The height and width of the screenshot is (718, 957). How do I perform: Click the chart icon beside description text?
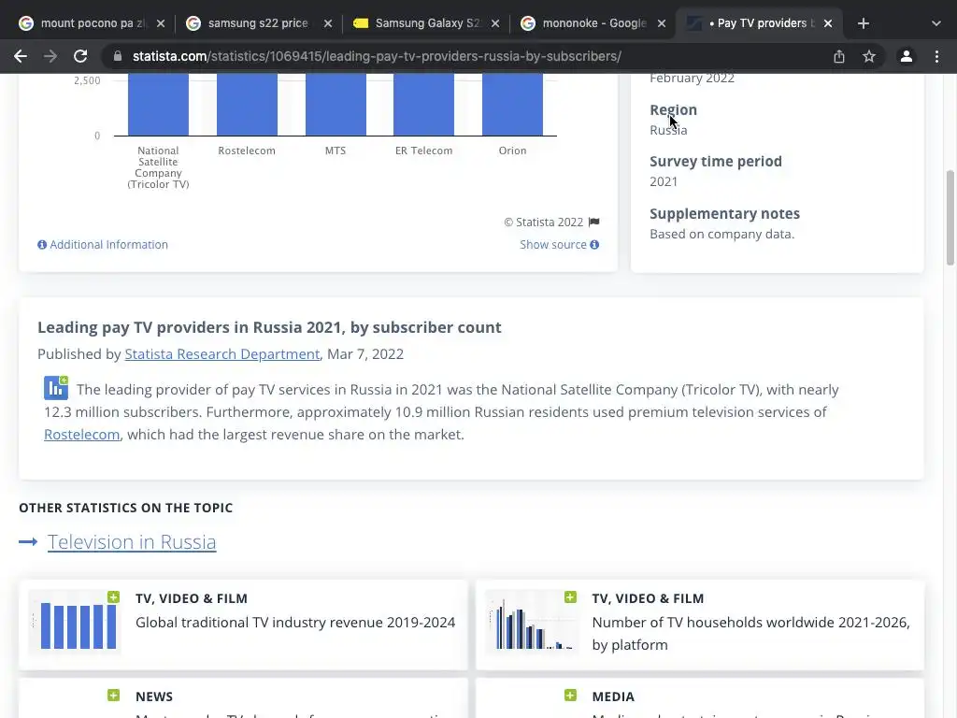click(x=55, y=388)
